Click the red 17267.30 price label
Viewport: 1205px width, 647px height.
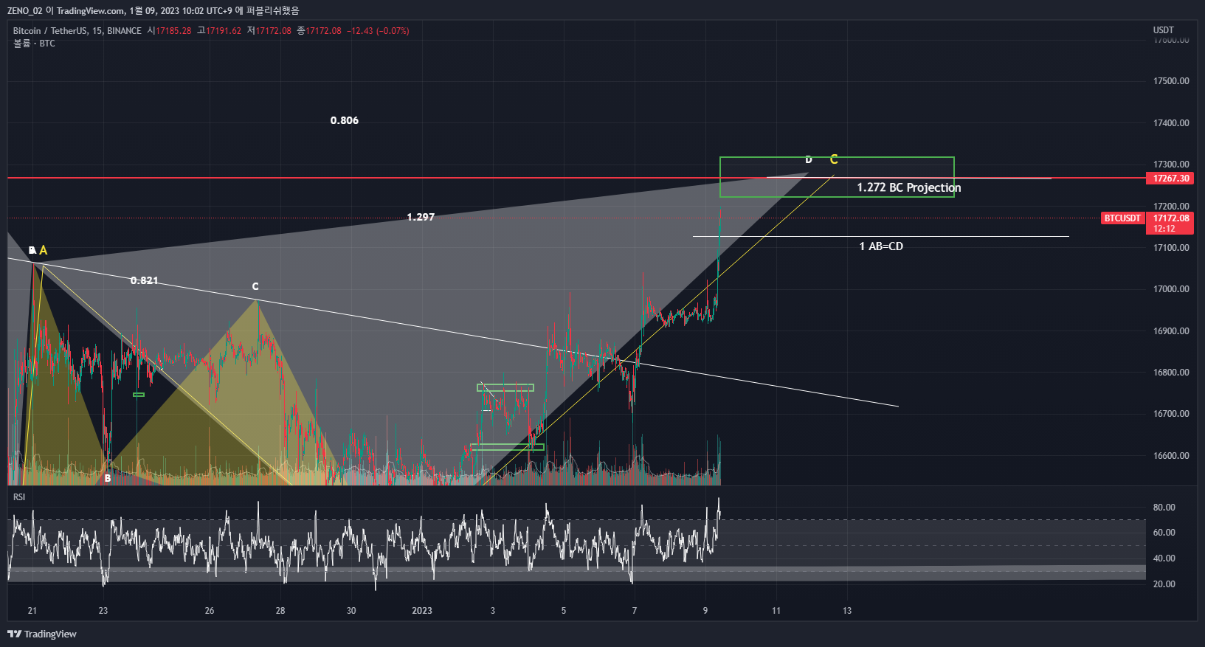(x=1170, y=179)
